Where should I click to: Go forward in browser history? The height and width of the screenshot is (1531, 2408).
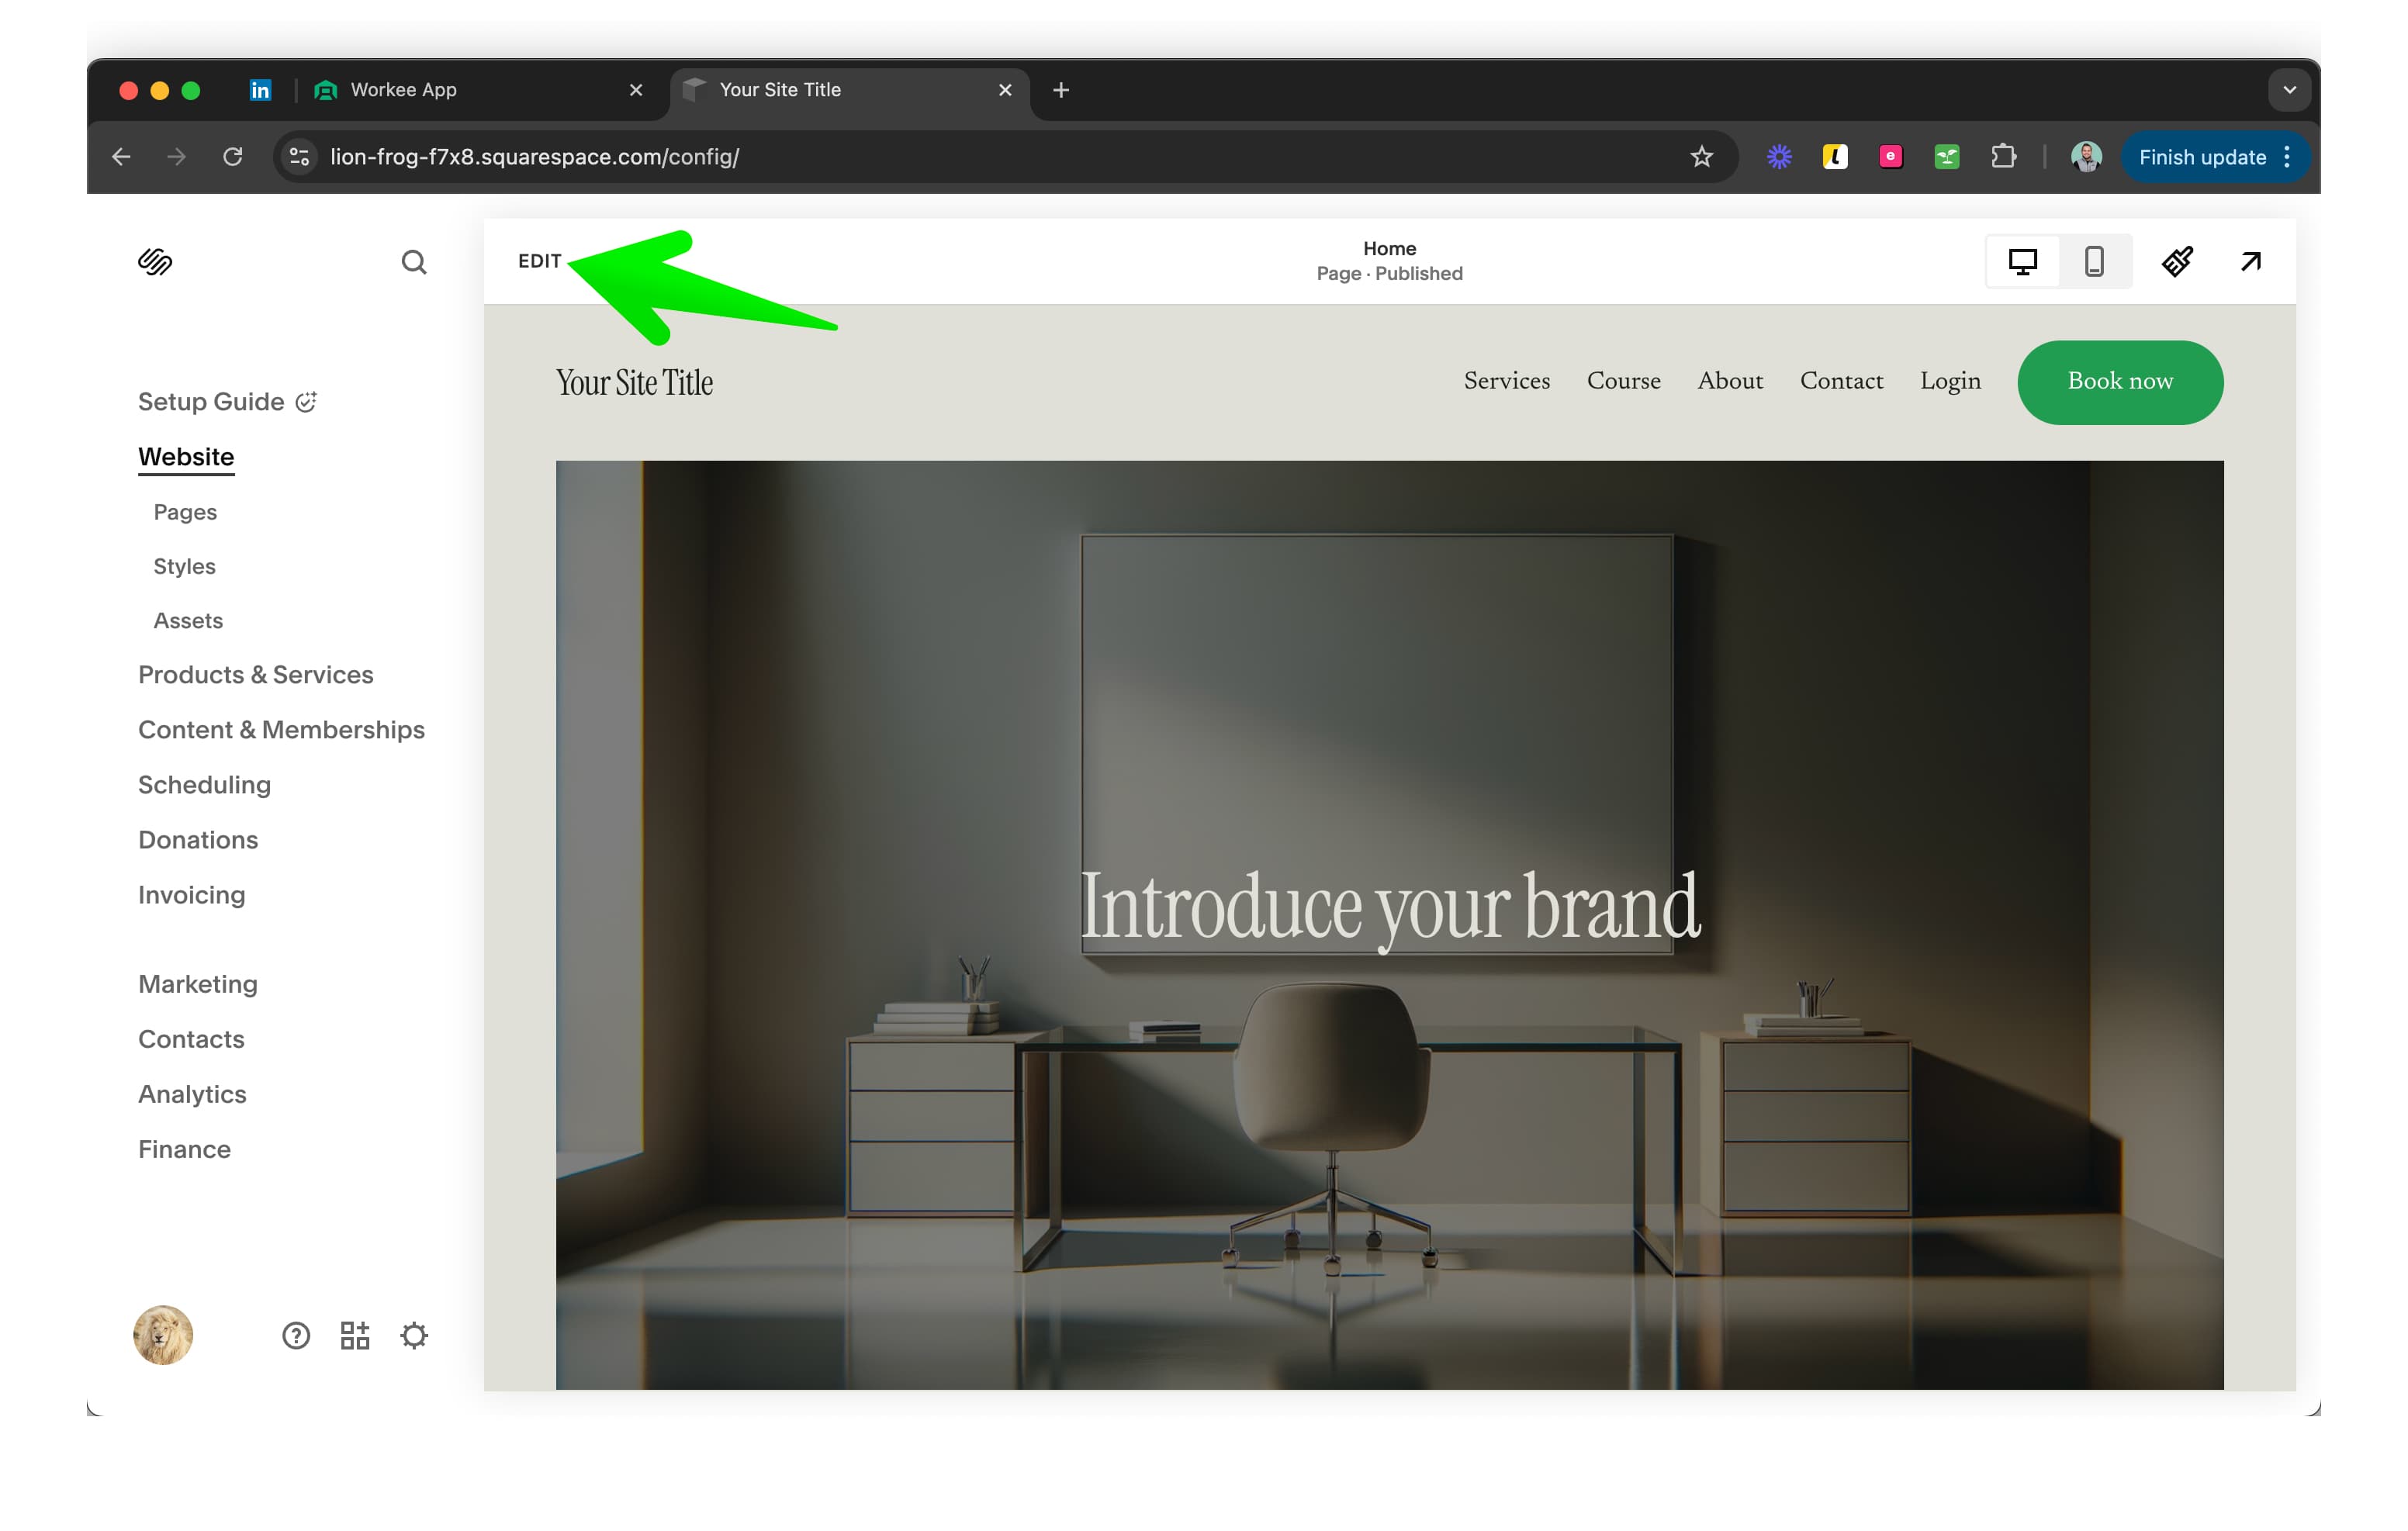(177, 157)
